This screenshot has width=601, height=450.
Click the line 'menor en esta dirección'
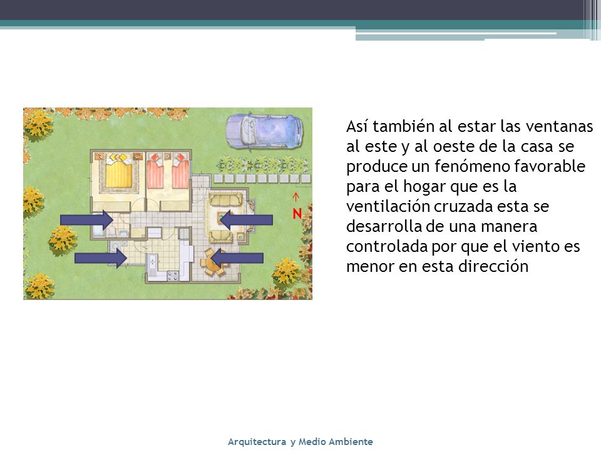click(438, 266)
